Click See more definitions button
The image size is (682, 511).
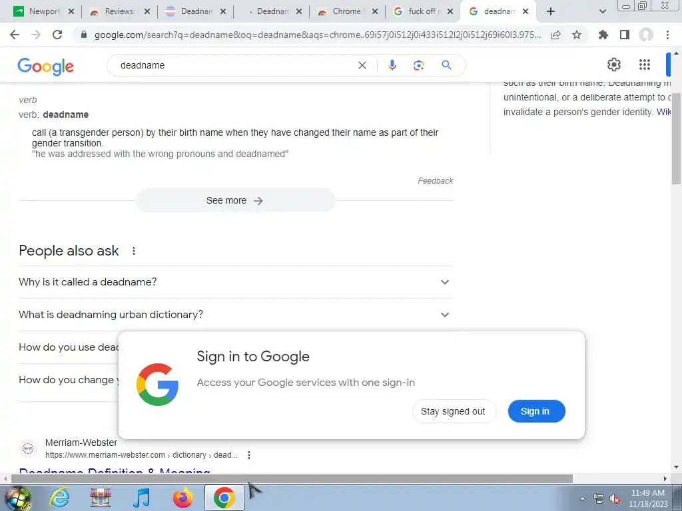(x=235, y=200)
